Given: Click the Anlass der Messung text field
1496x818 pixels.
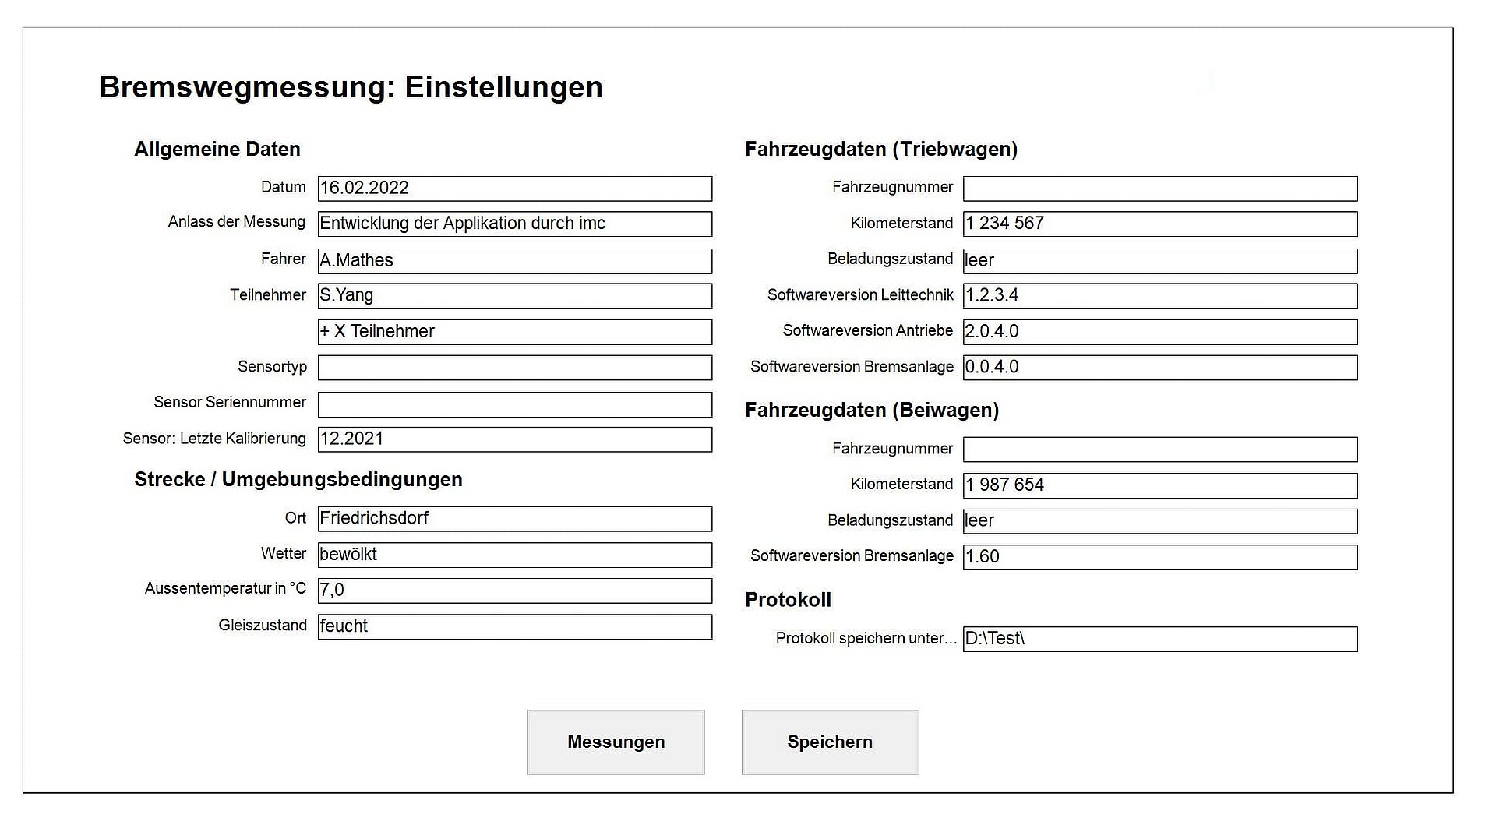Looking at the screenshot, I should [x=514, y=224].
